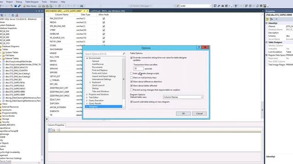Expand the Keyboard node in Options tree

tap(90, 82)
